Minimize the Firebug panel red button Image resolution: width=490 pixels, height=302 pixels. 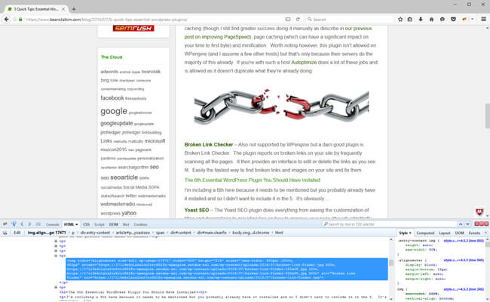(x=476, y=223)
